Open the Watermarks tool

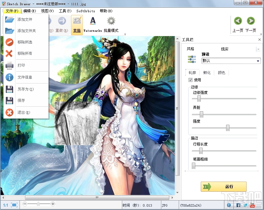[93, 25]
